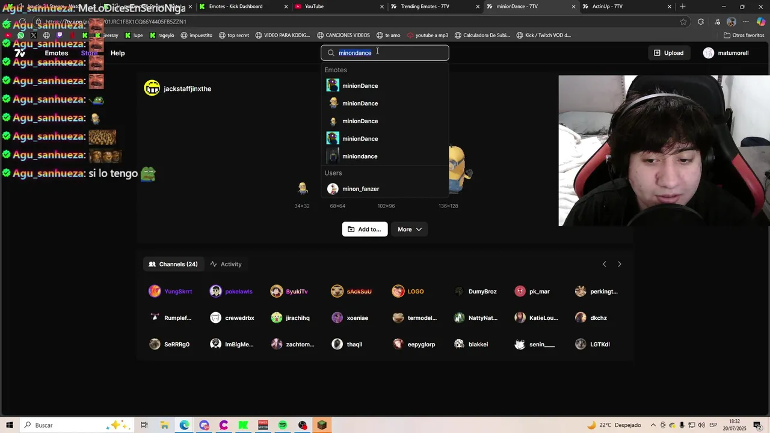
Task: Open jirachihq channel
Action: pos(290,318)
